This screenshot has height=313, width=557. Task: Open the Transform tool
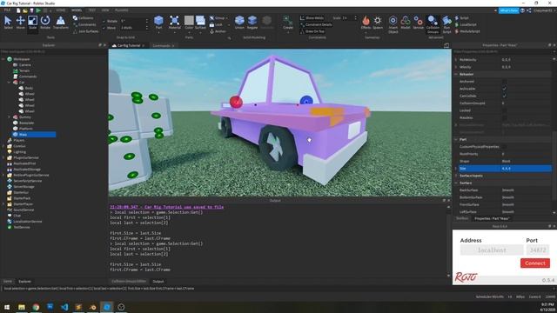tap(61, 23)
